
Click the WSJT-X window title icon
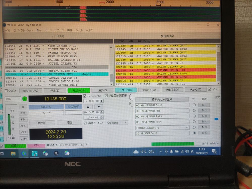(4, 25)
